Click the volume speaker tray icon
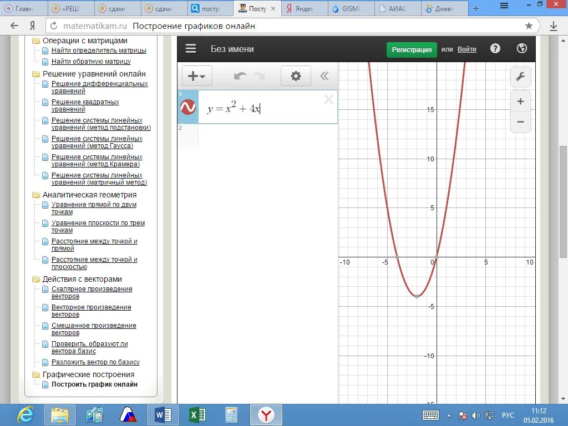The image size is (568, 426). (475, 415)
